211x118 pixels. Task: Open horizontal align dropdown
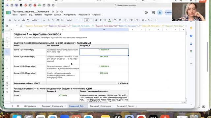click(x=133, y=20)
